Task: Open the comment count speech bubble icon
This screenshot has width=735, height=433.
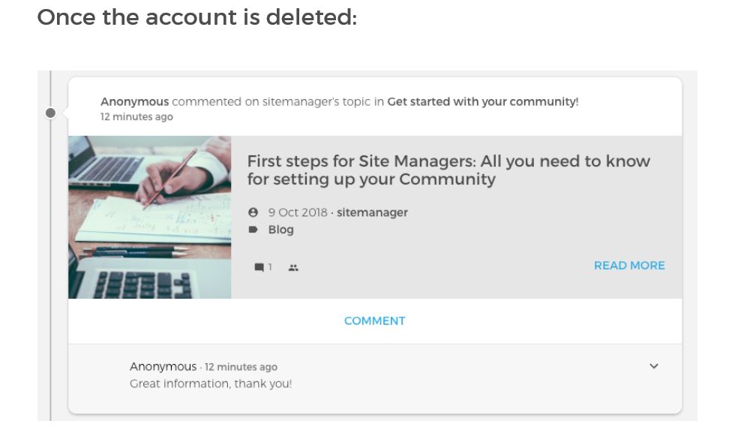Action: [259, 266]
